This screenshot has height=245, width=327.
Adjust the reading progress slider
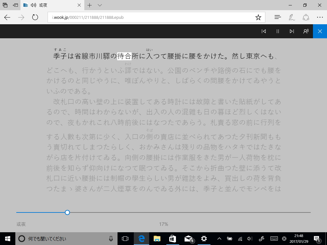point(67,212)
